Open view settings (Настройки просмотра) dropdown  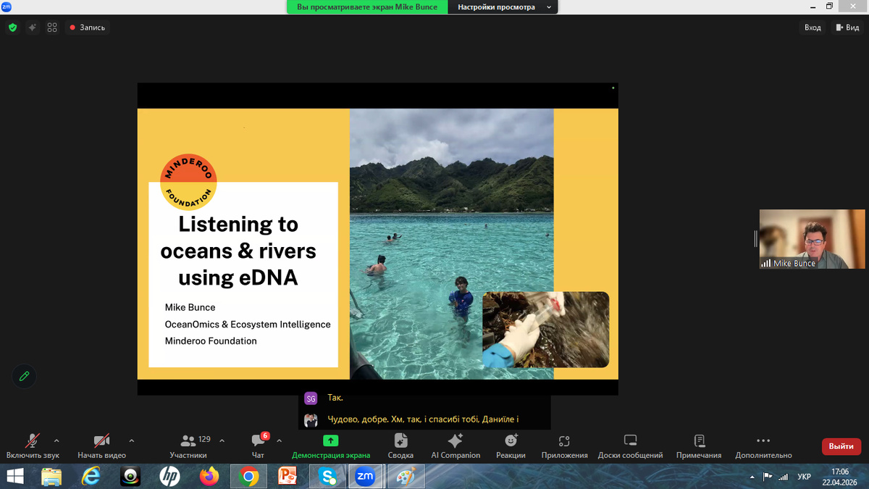(503, 7)
